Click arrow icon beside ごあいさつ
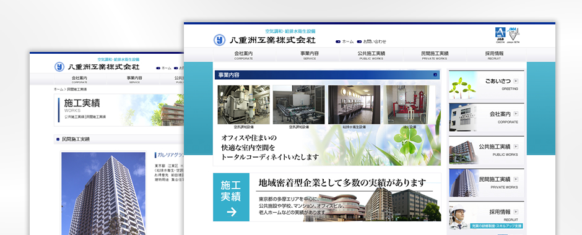 pyautogui.click(x=516, y=81)
